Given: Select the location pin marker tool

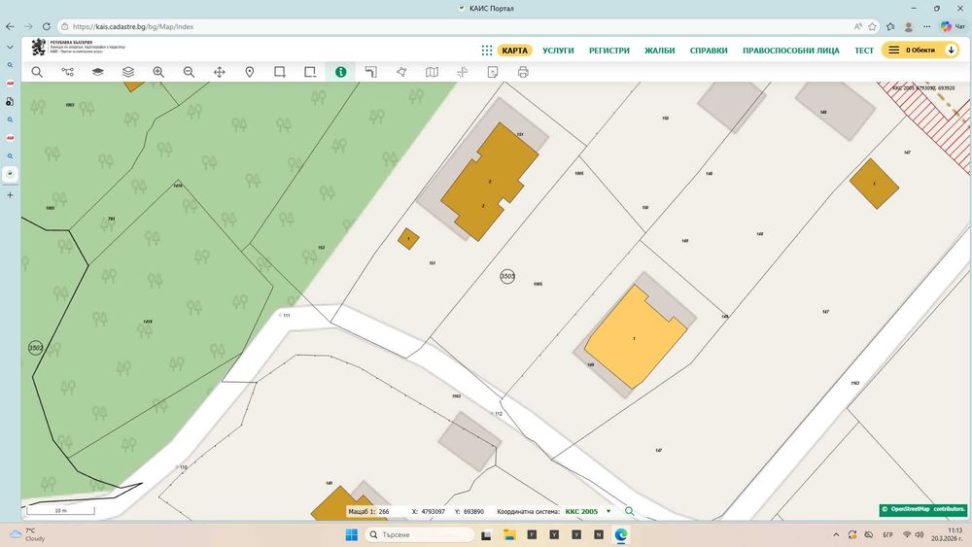Looking at the screenshot, I should click(250, 72).
